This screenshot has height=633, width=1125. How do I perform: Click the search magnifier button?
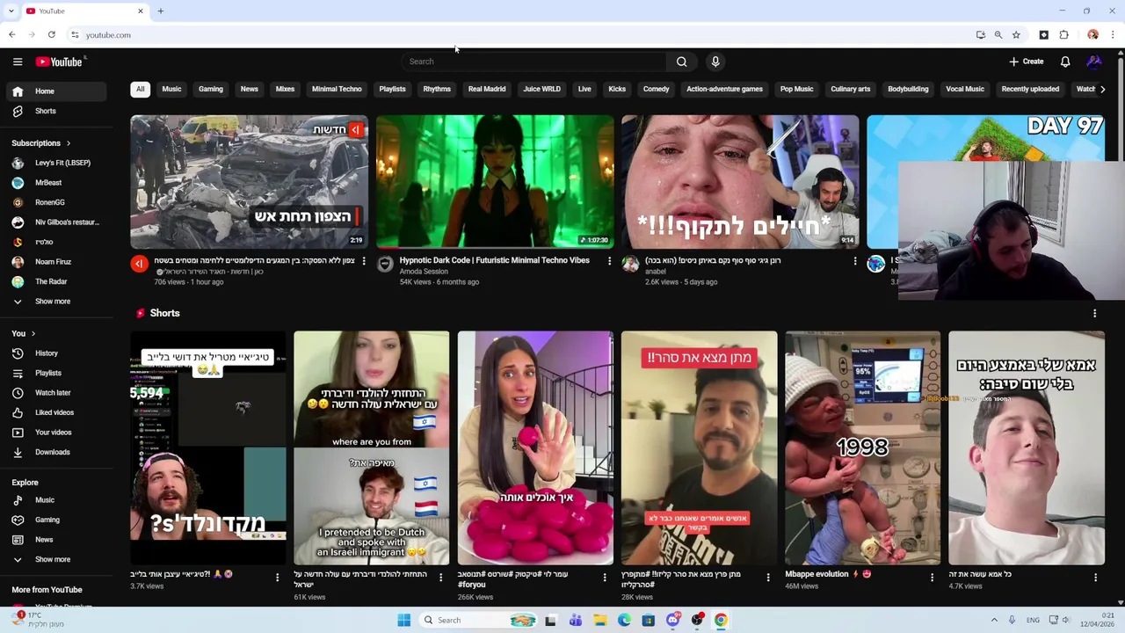[681, 62]
